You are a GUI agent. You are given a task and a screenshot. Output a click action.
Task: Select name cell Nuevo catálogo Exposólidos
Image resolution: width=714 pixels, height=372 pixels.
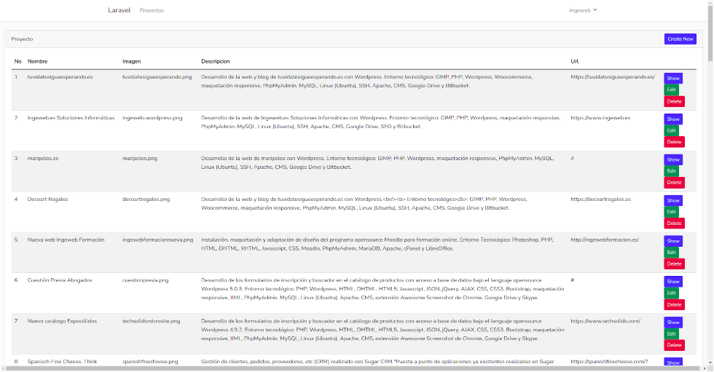[63, 321]
